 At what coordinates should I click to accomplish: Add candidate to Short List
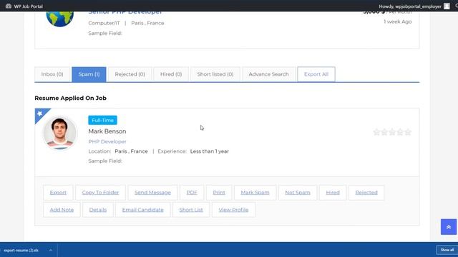[x=191, y=210]
